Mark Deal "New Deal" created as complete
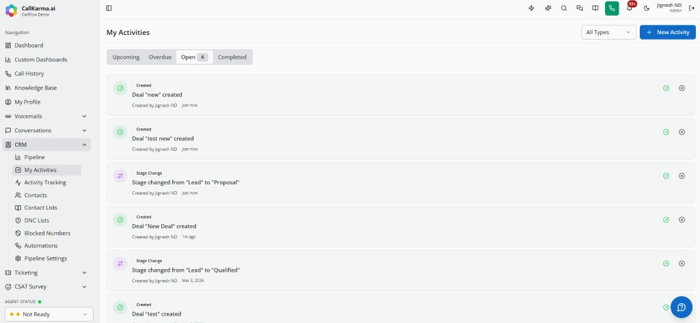The height and width of the screenshot is (323, 700). coord(666,219)
